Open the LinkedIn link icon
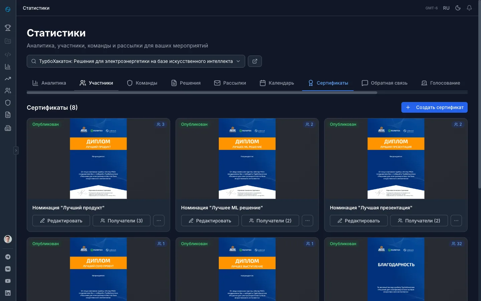 (x=8, y=293)
